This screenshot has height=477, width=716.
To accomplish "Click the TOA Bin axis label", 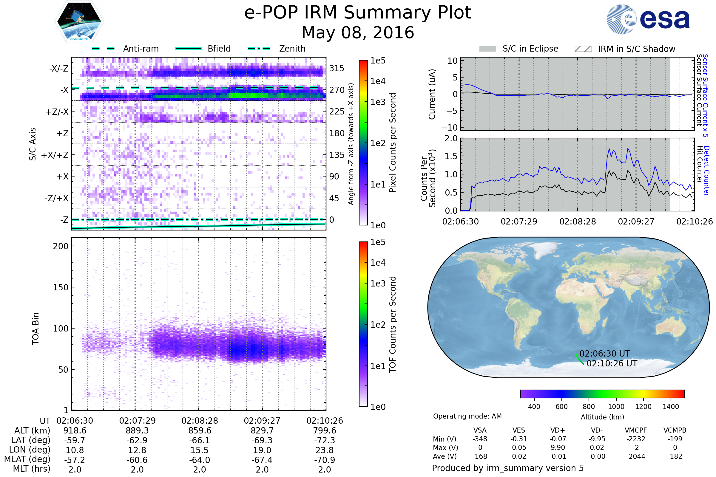I will pos(35,329).
